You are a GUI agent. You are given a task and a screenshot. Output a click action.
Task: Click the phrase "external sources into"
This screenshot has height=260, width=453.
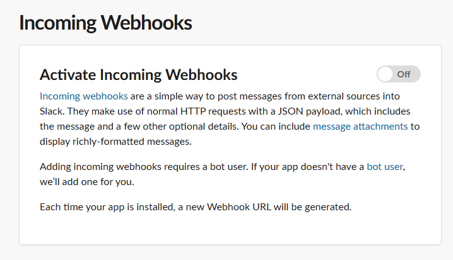(354, 96)
